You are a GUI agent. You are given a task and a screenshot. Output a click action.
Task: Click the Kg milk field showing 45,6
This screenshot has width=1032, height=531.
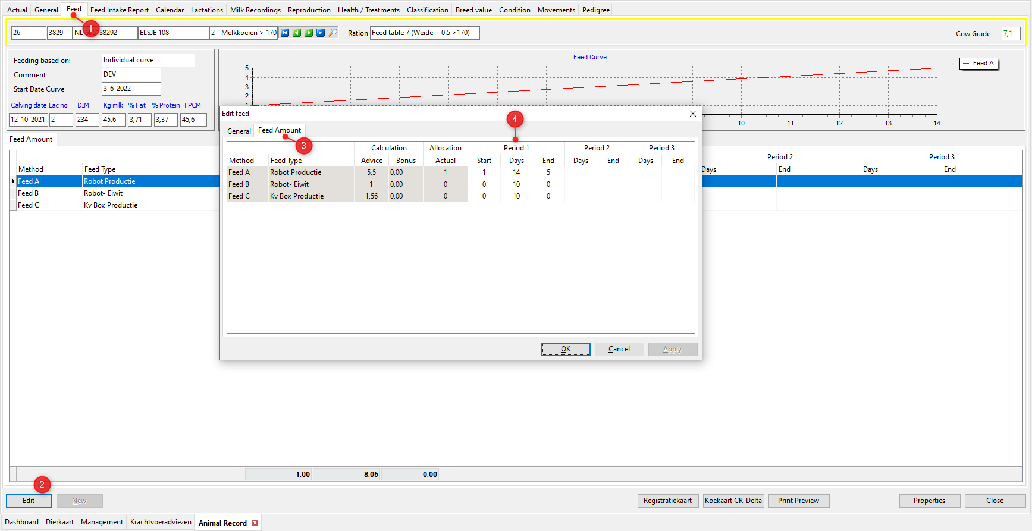[114, 120]
